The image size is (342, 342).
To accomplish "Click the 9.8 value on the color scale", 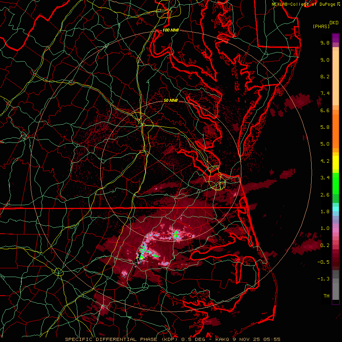I will coord(325,43).
